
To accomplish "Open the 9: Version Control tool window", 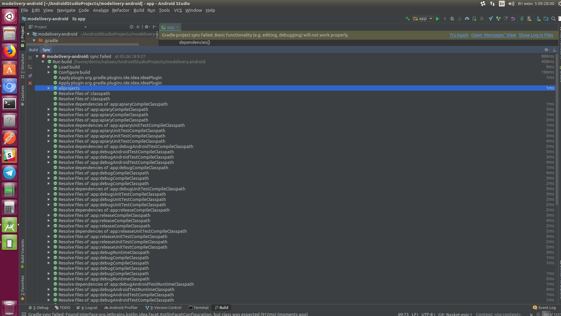I will pos(163,307).
